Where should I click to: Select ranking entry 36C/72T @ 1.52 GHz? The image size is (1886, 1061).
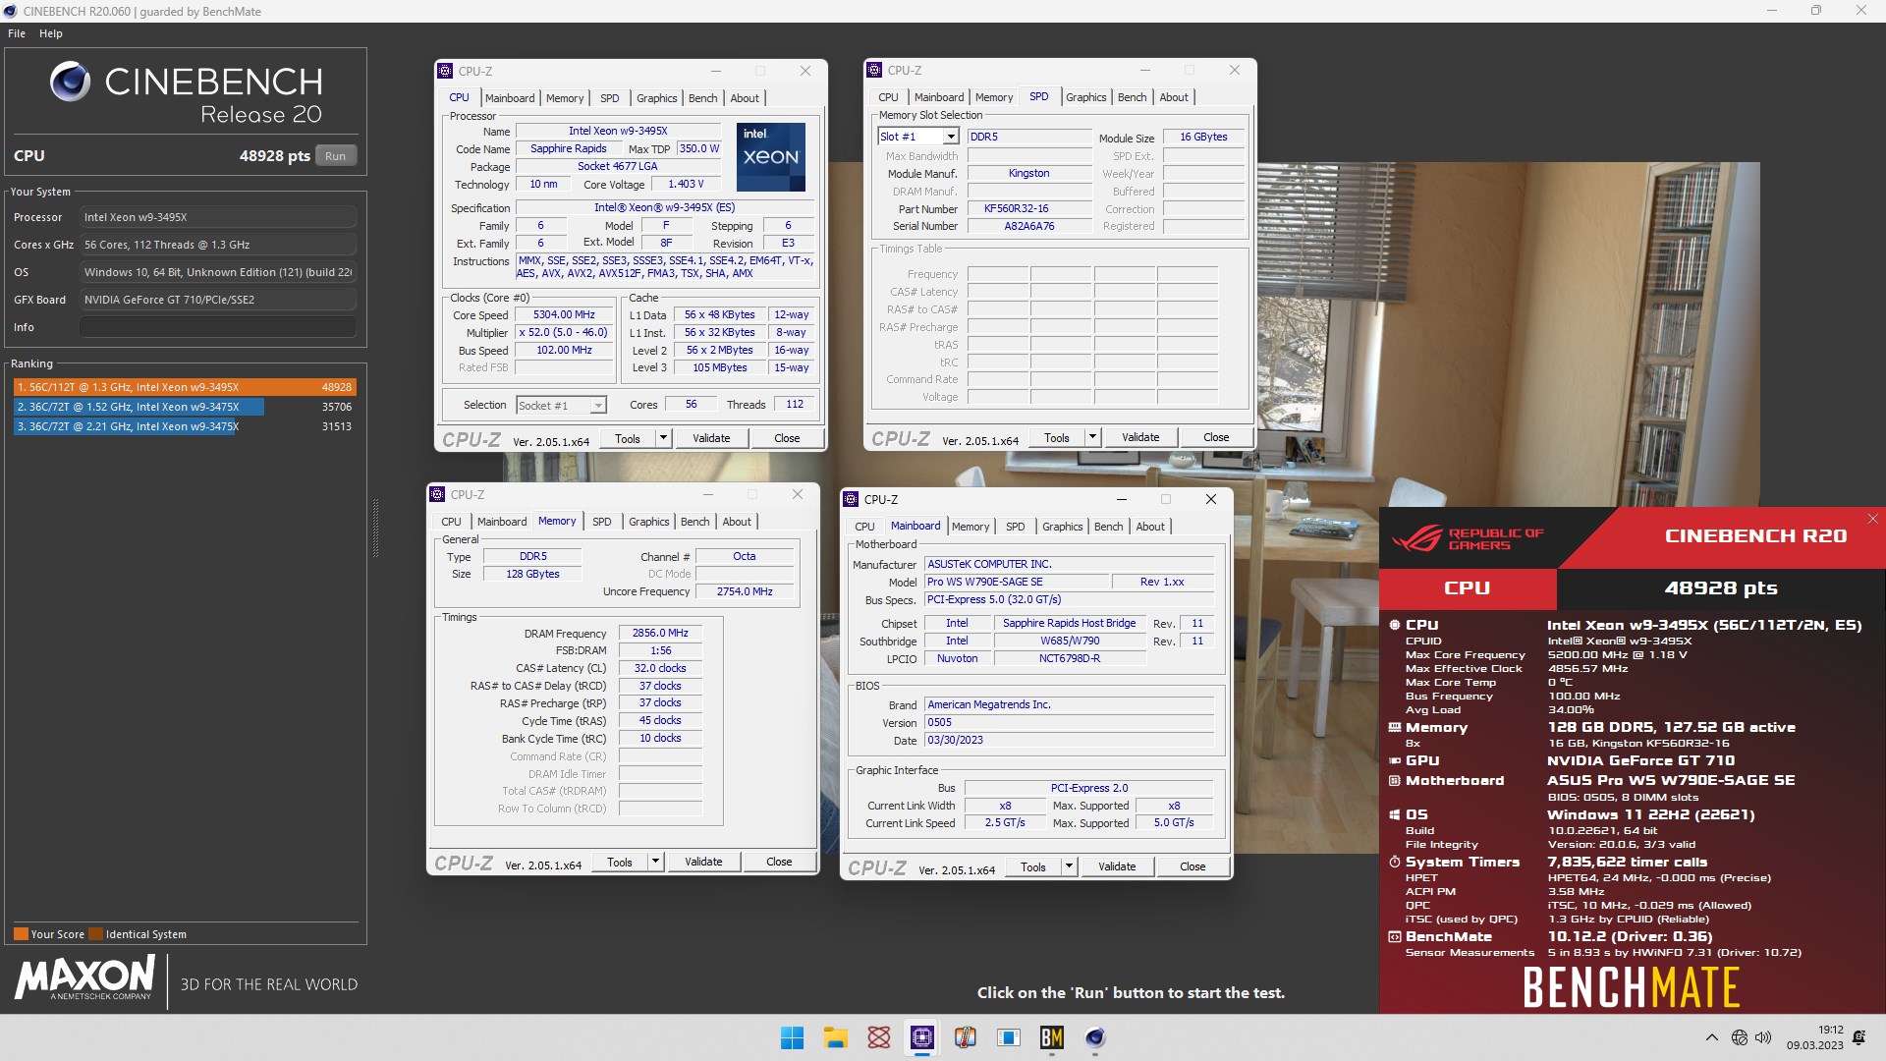(185, 407)
